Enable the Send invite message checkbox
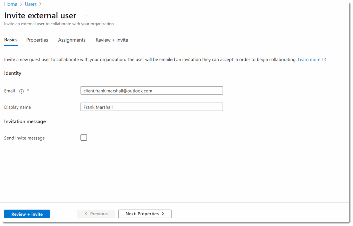 pos(84,138)
